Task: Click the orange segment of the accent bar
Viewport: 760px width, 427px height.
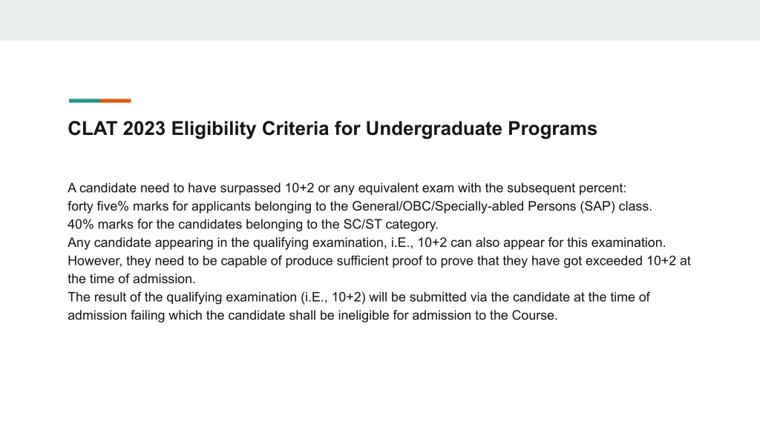Action: 116,101
